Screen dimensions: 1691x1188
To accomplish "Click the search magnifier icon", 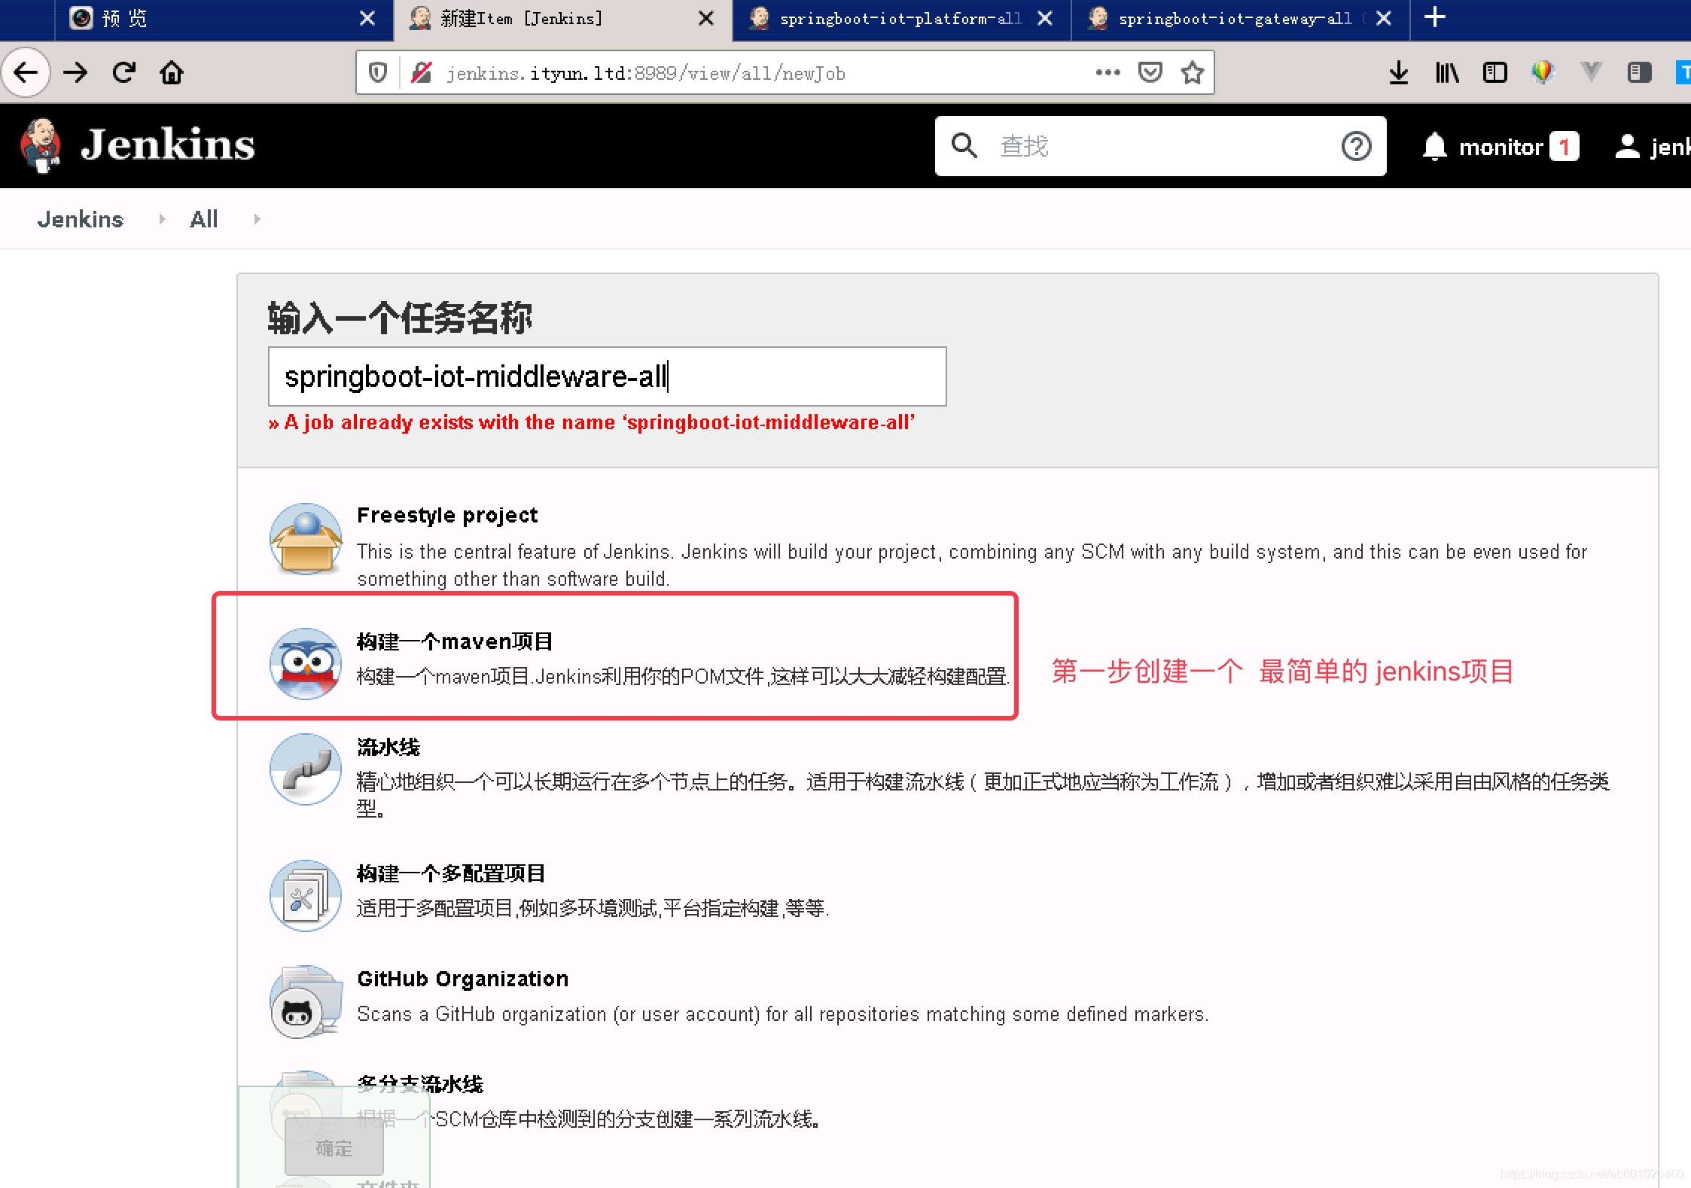I will [x=964, y=145].
